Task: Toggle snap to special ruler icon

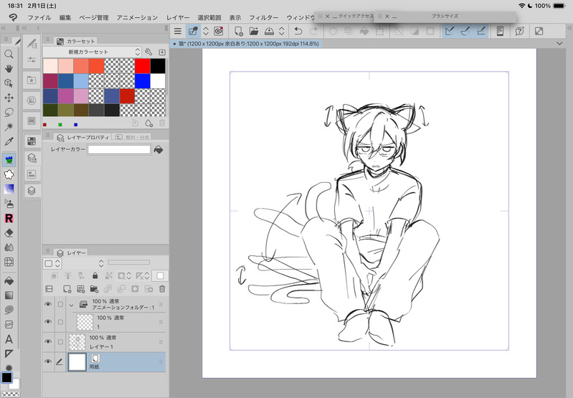Action: 465,31
